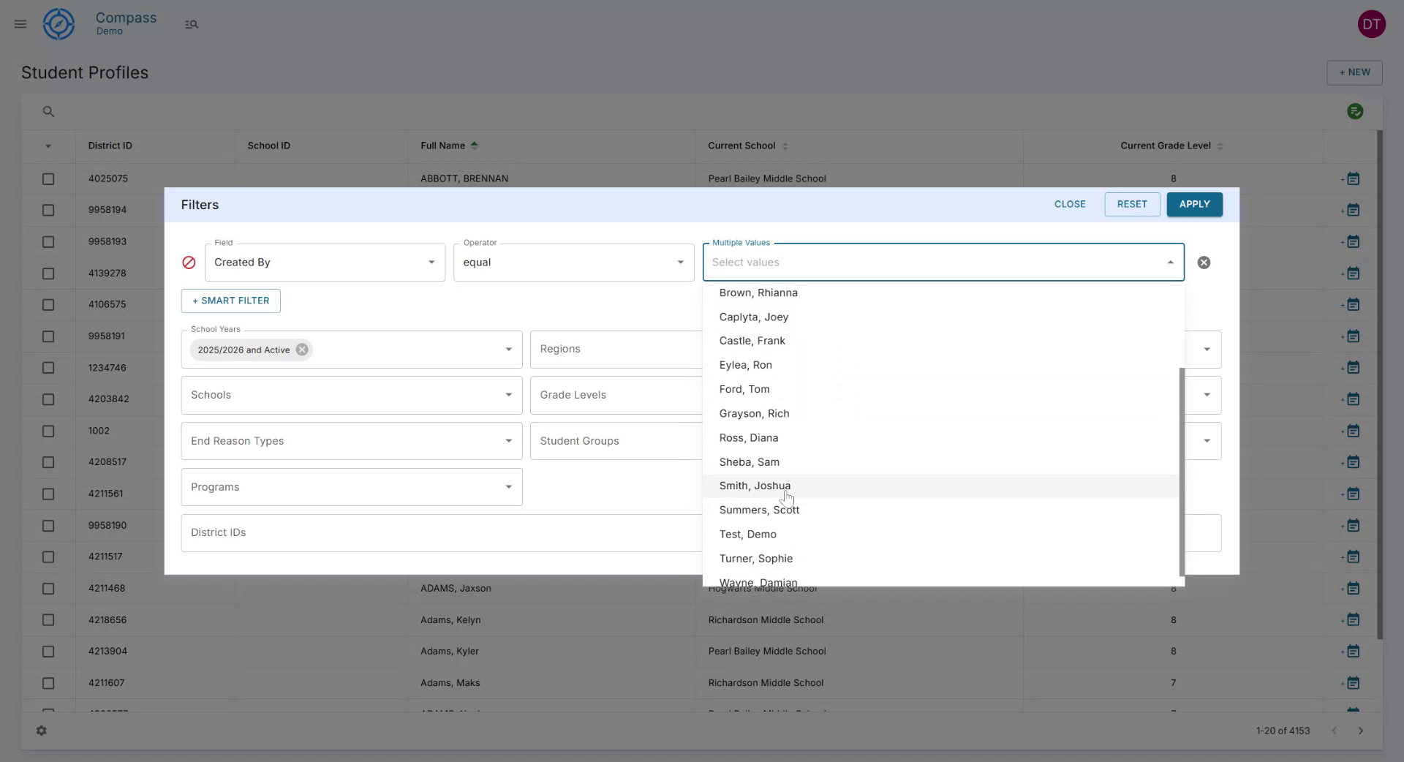Check the row checkbox for student 4025075
This screenshot has width=1404, height=762.
click(x=48, y=179)
